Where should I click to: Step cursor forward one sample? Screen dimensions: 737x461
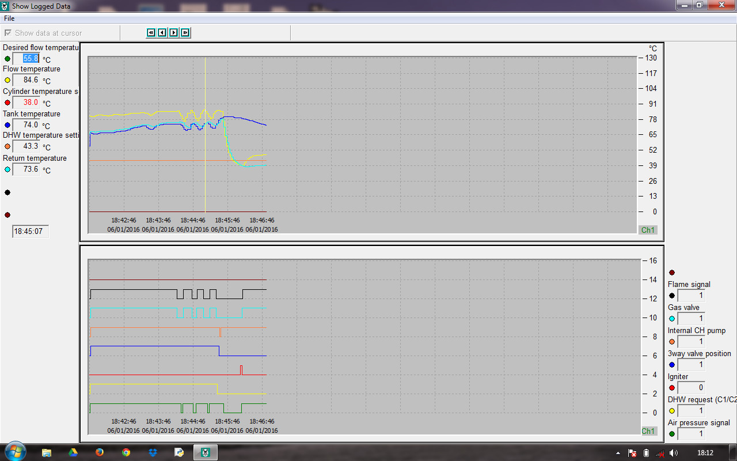click(173, 33)
